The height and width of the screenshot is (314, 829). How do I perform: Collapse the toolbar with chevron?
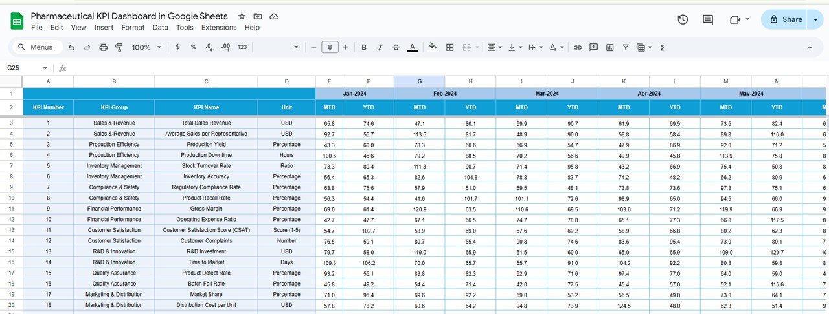(810, 47)
